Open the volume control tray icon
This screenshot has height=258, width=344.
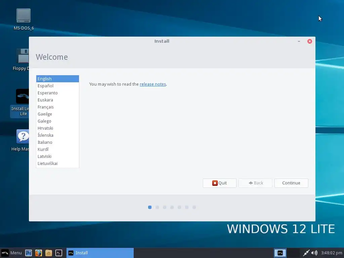tap(314, 253)
